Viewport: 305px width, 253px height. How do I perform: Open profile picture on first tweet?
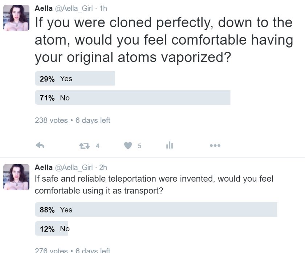coord(16,18)
